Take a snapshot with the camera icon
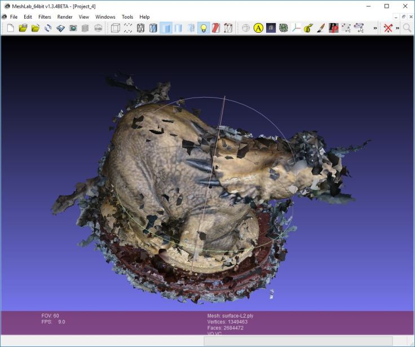 pyautogui.click(x=73, y=28)
